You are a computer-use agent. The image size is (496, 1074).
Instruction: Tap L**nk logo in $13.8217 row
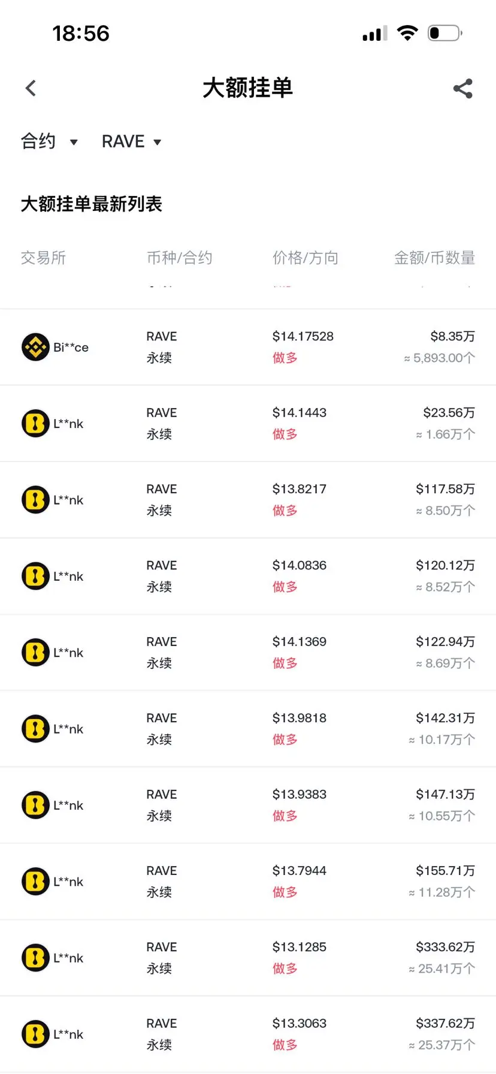click(x=35, y=500)
